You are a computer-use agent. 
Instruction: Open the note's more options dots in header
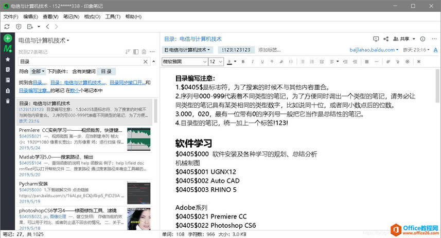(434, 39)
